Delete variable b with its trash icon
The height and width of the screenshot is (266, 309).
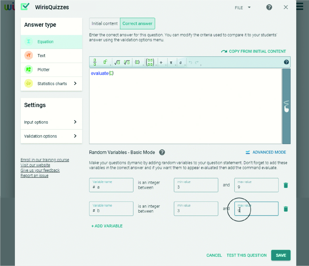(286, 209)
